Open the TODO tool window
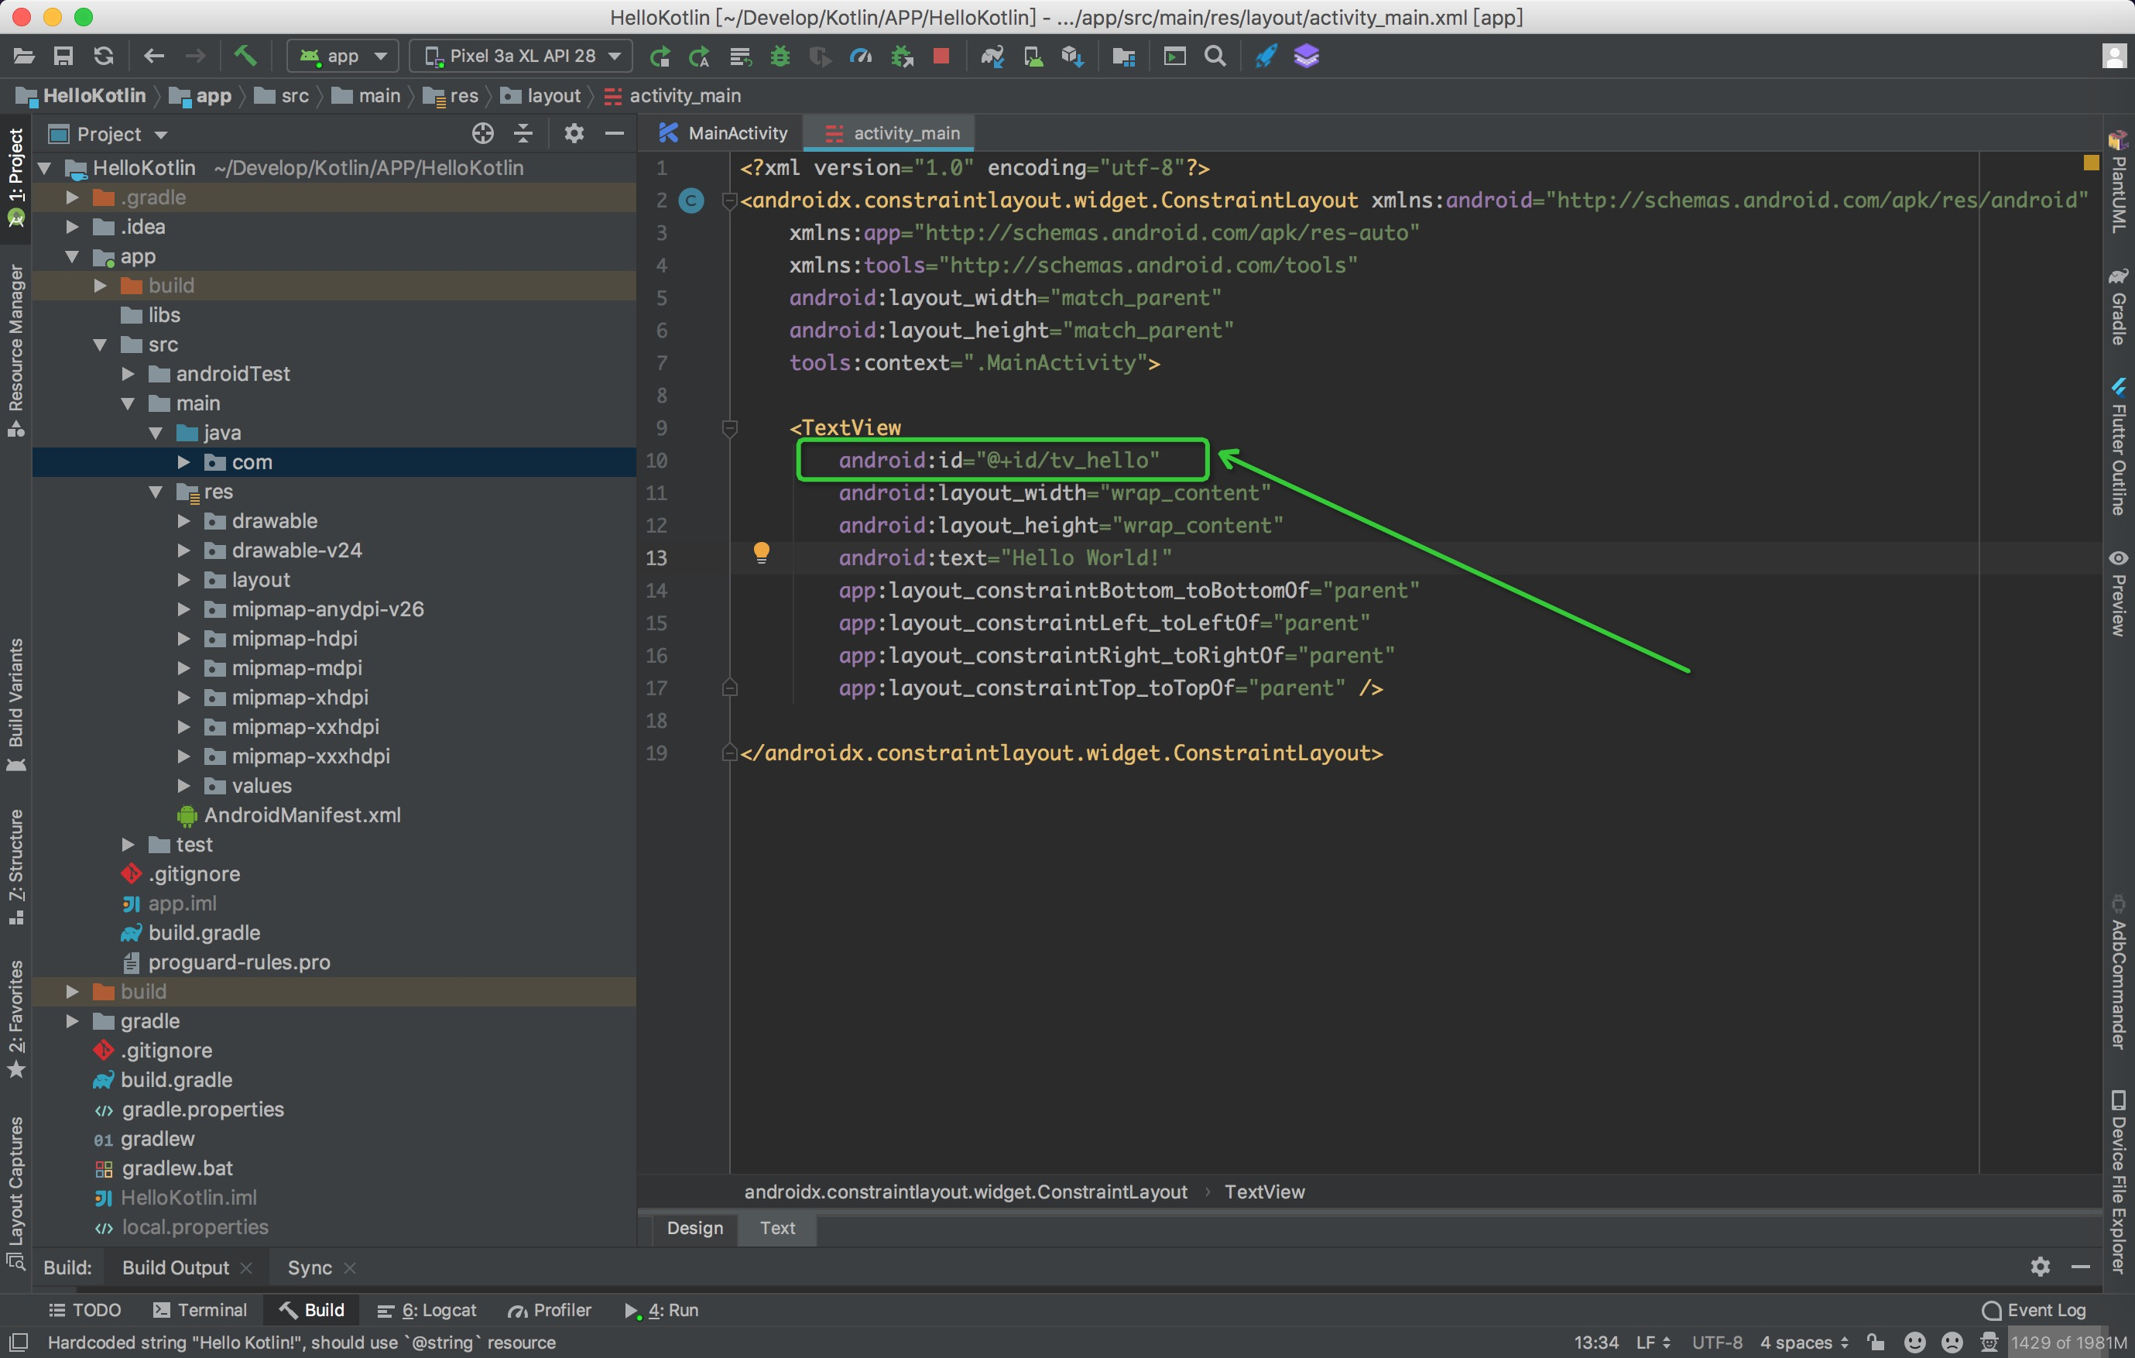The width and height of the screenshot is (2135, 1358). pyautogui.click(x=84, y=1310)
